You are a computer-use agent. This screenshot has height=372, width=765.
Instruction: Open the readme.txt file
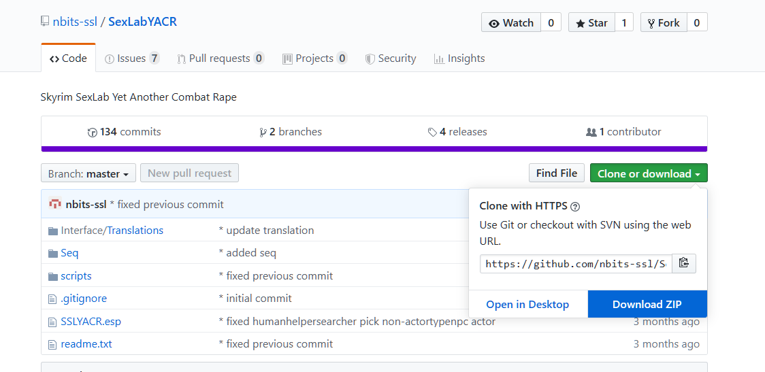click(86, 344)
